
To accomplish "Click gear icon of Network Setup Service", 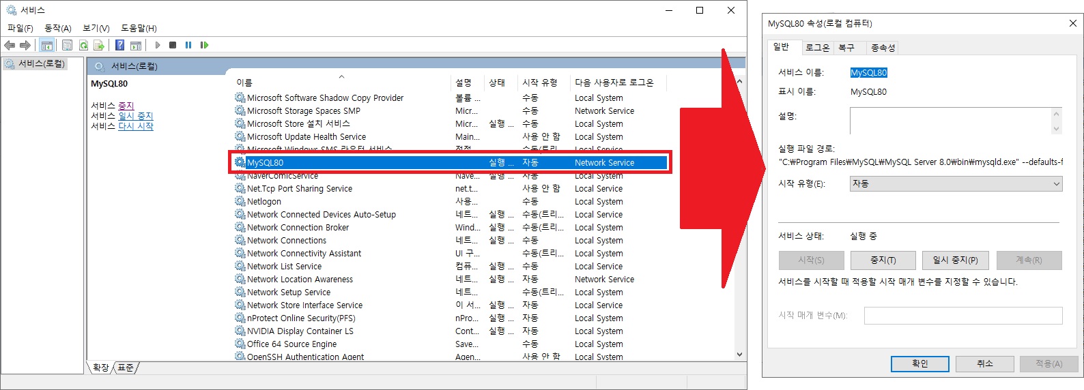I will click(x=240, y=292).
